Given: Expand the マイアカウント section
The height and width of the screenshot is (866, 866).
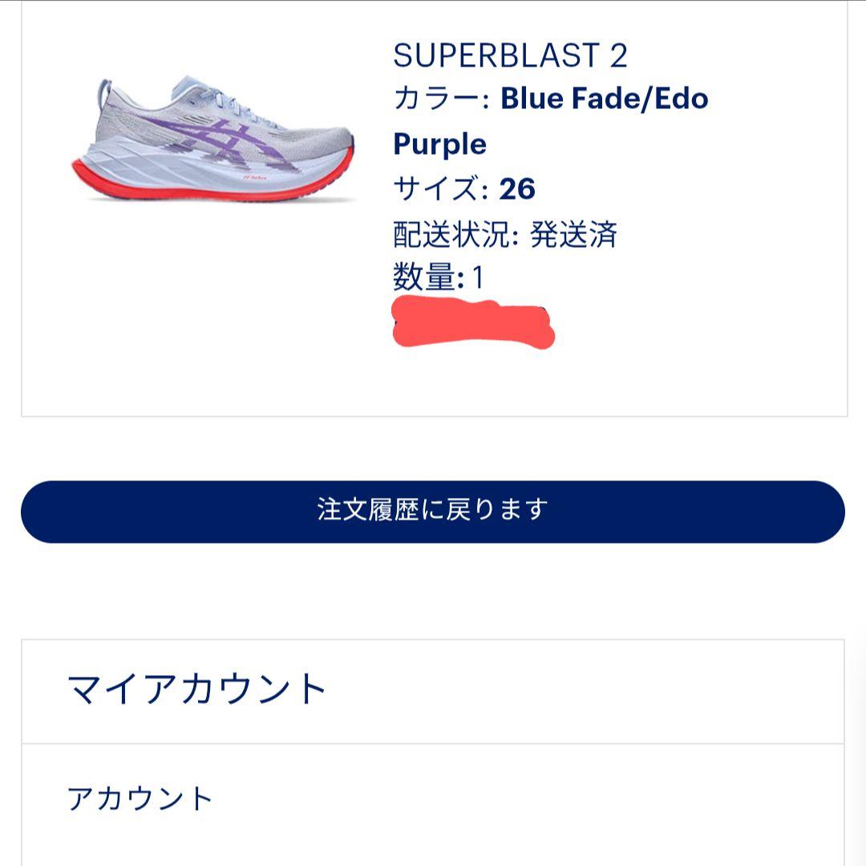Looking at the screenshot, I should pos(196,686).
